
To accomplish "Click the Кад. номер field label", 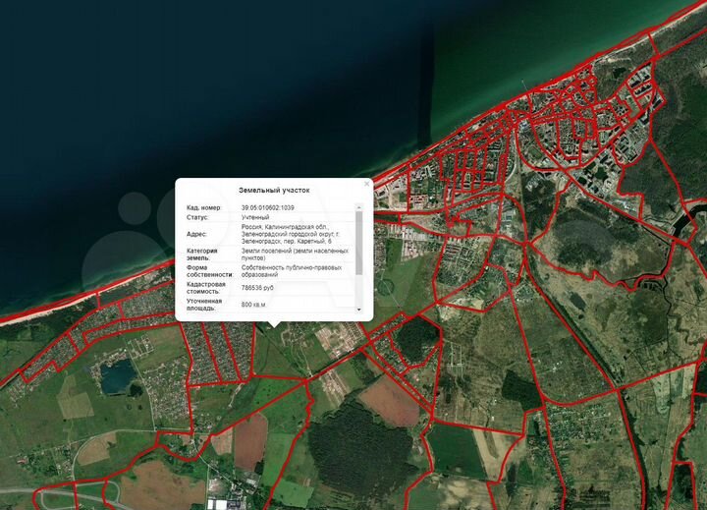I will coord(204,207).
